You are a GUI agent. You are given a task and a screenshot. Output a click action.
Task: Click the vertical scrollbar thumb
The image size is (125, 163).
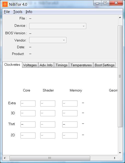pyautogui.click(x=120, y=76)
